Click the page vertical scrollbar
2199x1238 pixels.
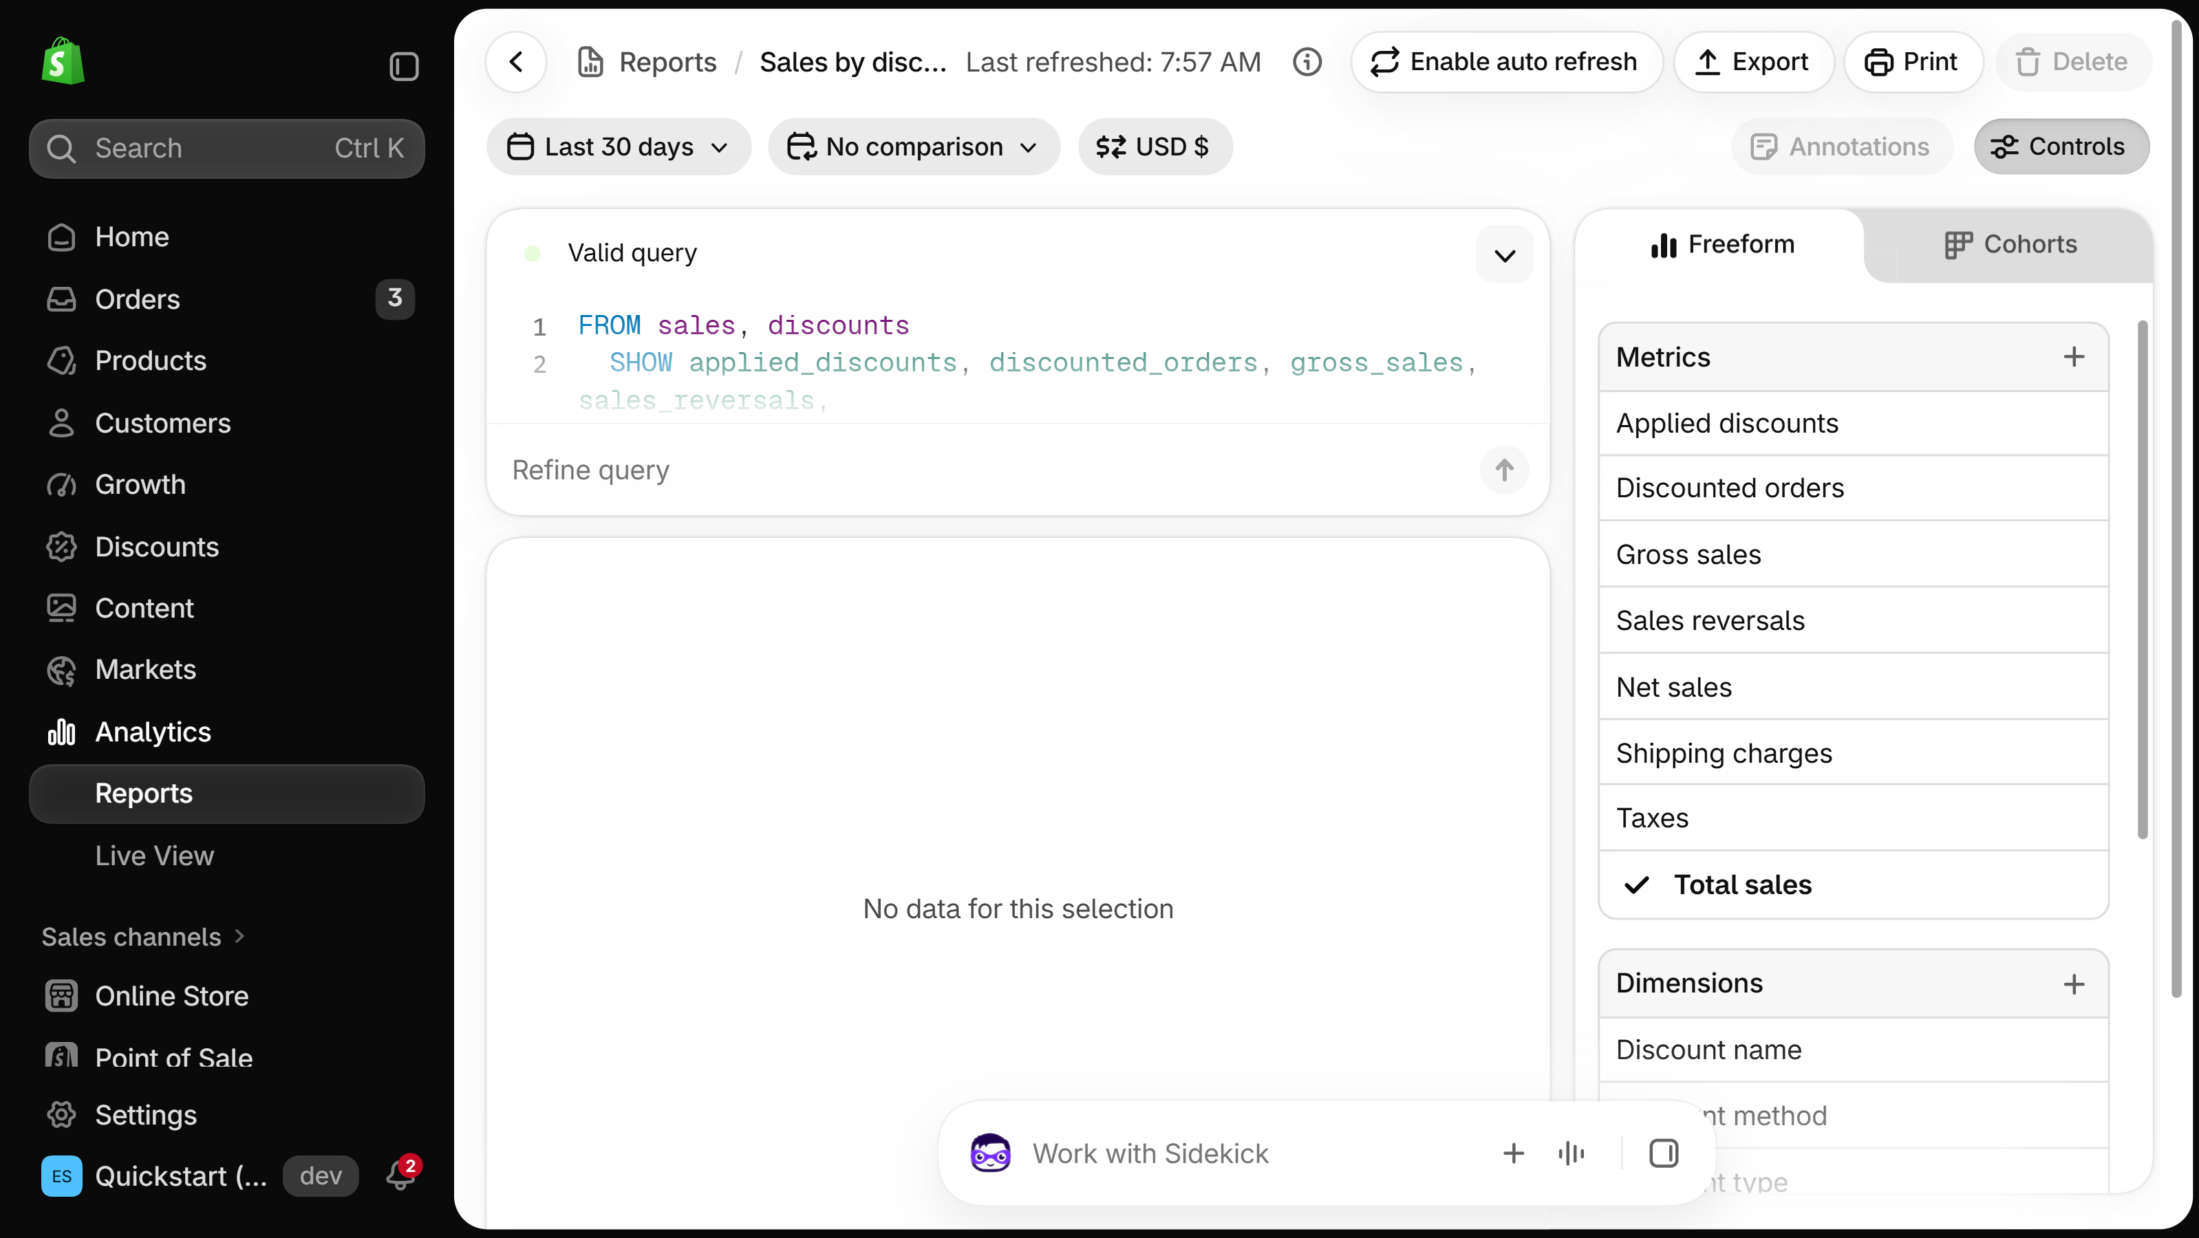click(2176, 507)
